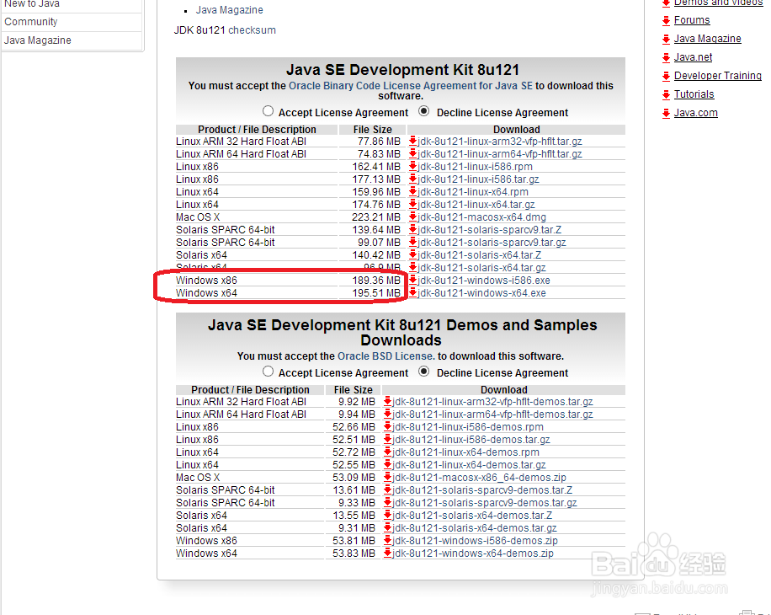
Task: Open Java Magazine bulleted link
Action: (x=229, y=10)
